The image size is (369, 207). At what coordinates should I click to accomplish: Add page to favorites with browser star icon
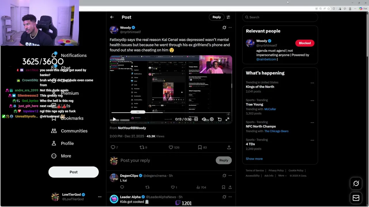[328, 9]
